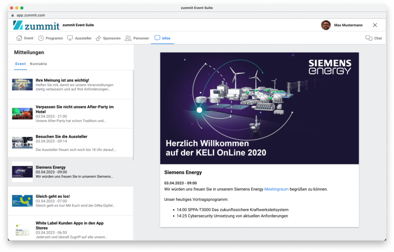The image size is (394, 252).
Task: Click the 'Gleich geht es los!' thumbnail
Action: pos(22,200)
